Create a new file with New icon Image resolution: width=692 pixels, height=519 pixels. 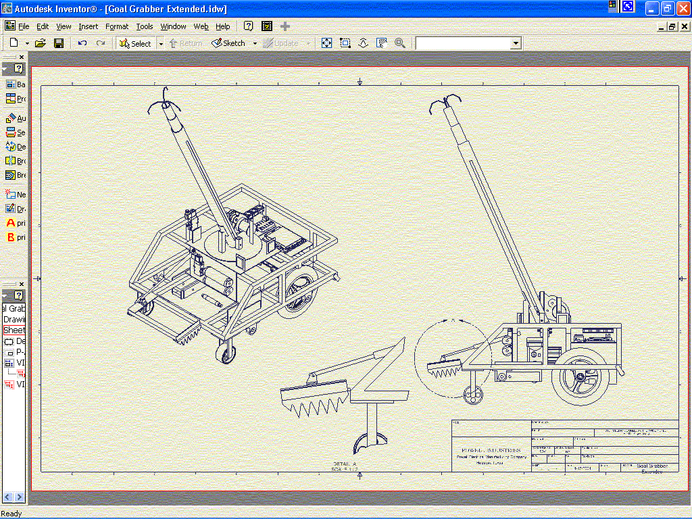tap(14, 43)
